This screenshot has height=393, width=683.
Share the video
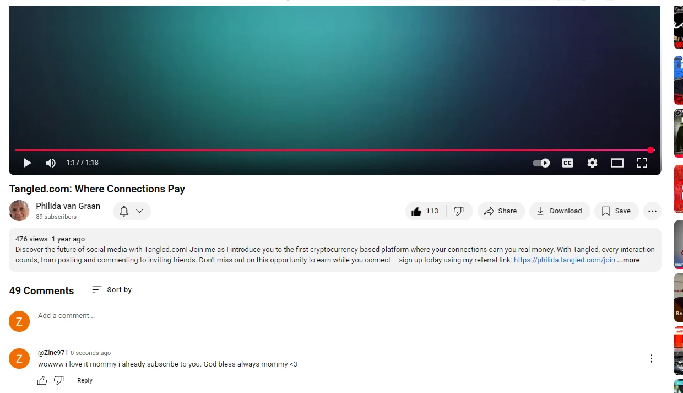coord(501,211)
